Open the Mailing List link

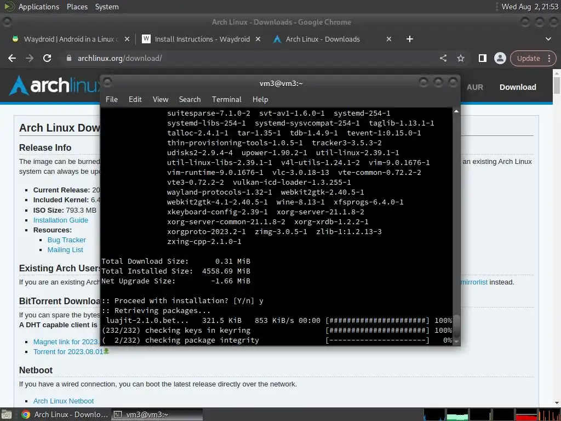(65, 250)
